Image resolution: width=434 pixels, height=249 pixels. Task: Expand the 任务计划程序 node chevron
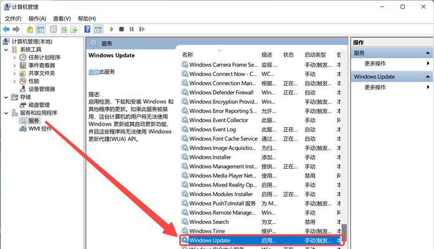click(x=14, y=57)
